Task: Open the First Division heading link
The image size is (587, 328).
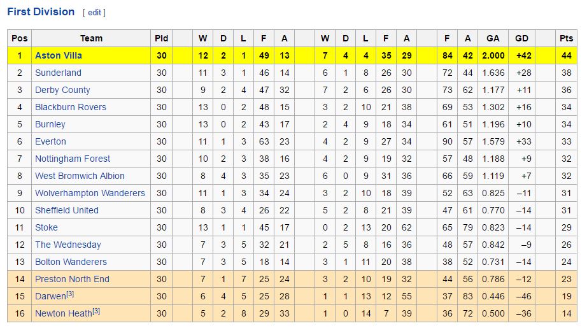Action: click(41, 12)
